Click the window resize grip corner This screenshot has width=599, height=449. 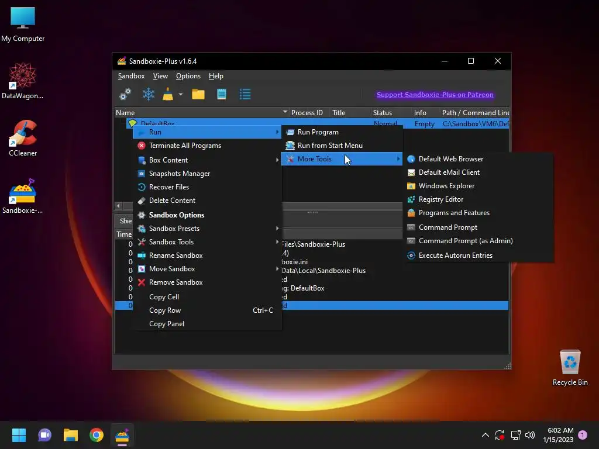(x=508, y=366)
